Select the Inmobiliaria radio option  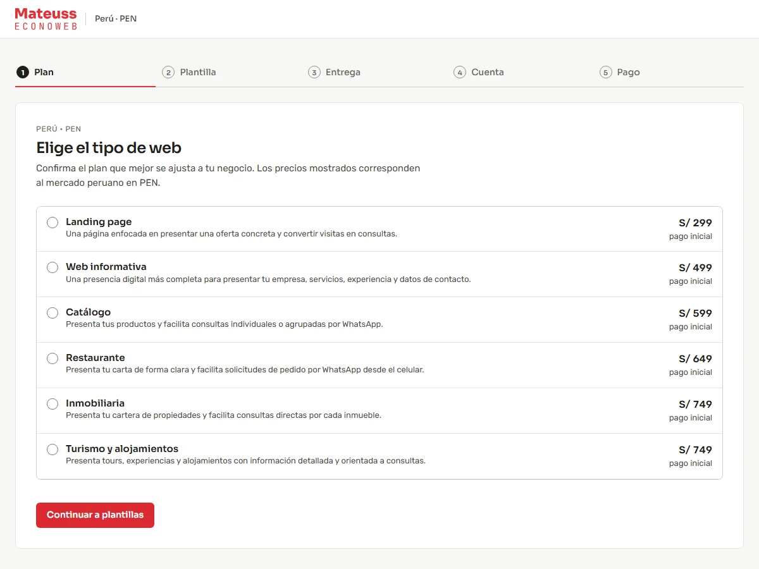click(x=52, y=404)
